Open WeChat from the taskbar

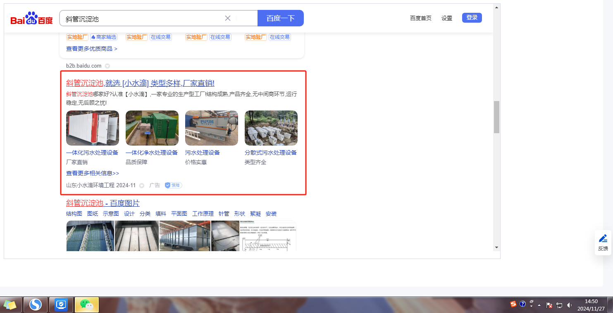point(87,305)
